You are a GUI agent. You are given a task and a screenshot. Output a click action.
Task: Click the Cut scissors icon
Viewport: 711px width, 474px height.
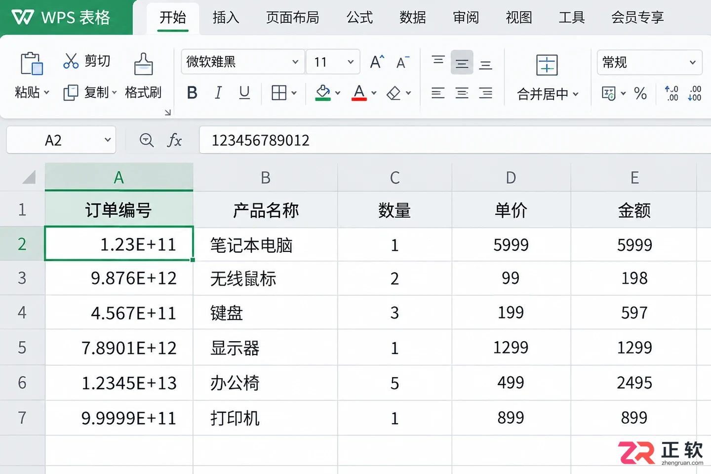pos(71,61)
